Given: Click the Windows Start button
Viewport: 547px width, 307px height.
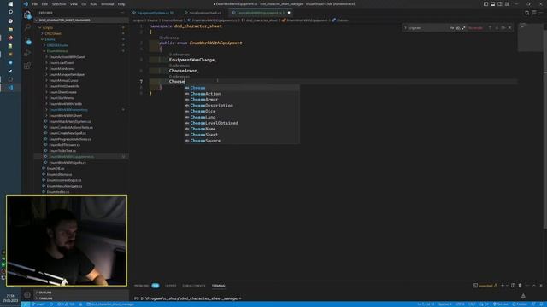Looking at the screenshot, I should click(10, 3).
